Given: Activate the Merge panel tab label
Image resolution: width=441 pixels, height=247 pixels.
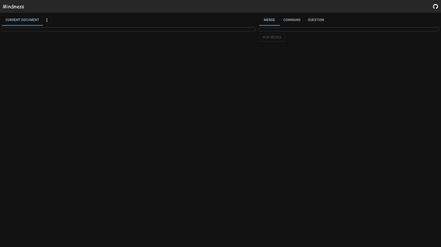Looking at the screenshot, I should (x=269, y=20).
